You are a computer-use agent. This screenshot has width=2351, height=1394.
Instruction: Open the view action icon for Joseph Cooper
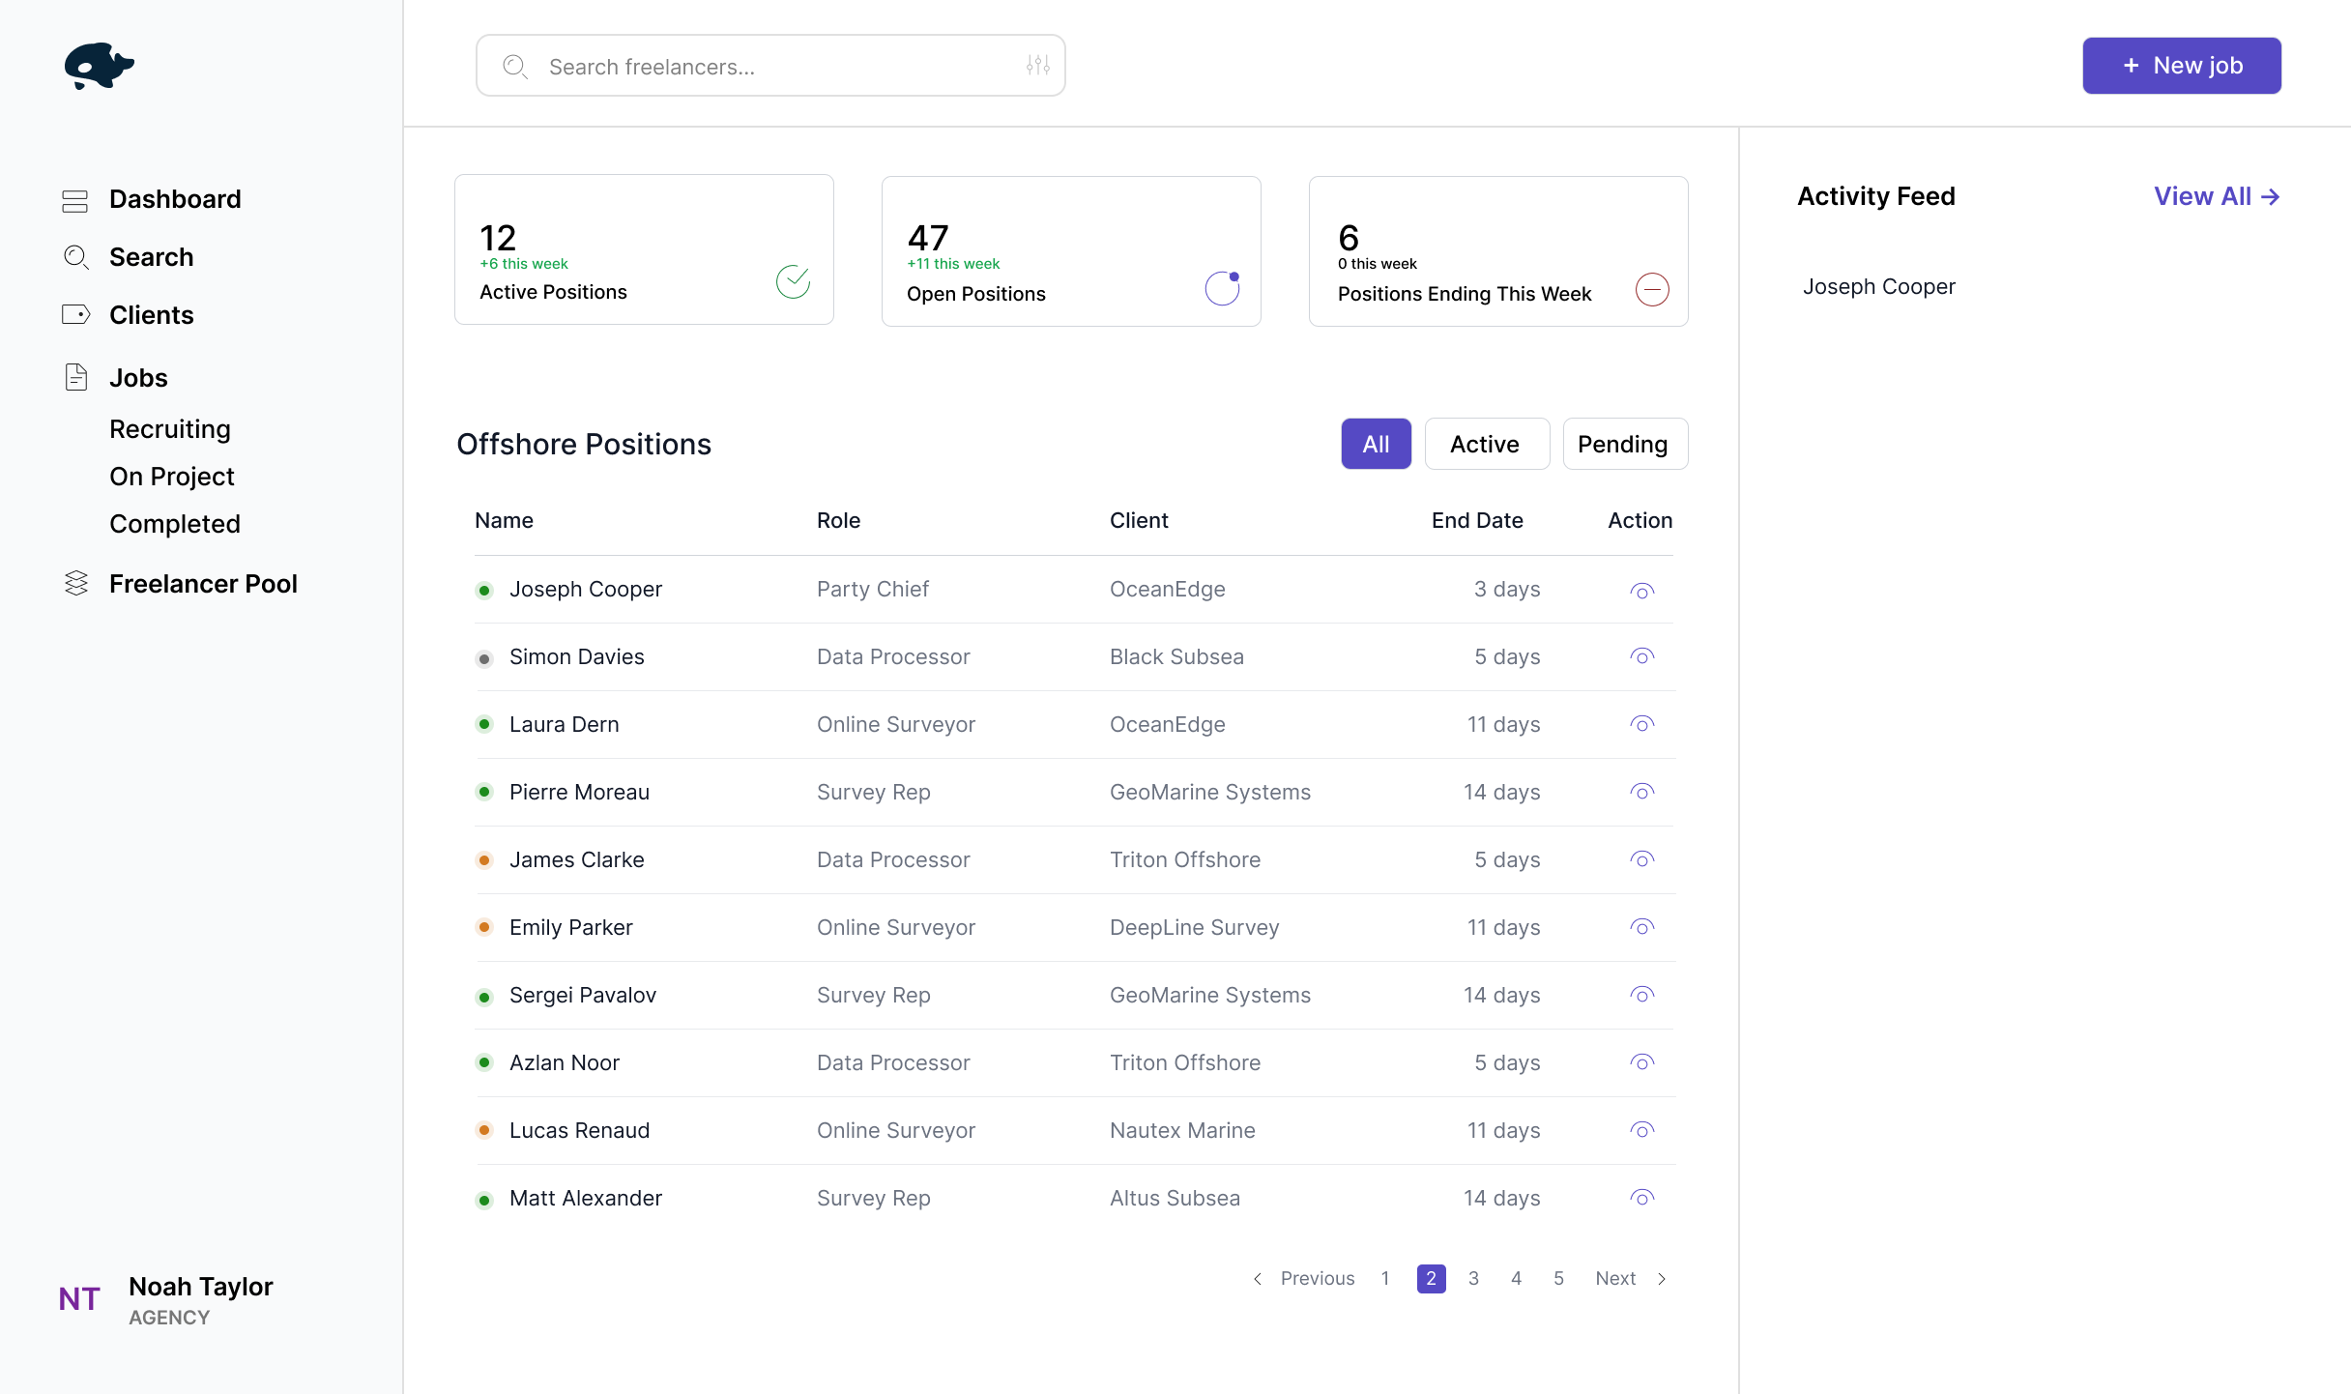coord(1641,589)
